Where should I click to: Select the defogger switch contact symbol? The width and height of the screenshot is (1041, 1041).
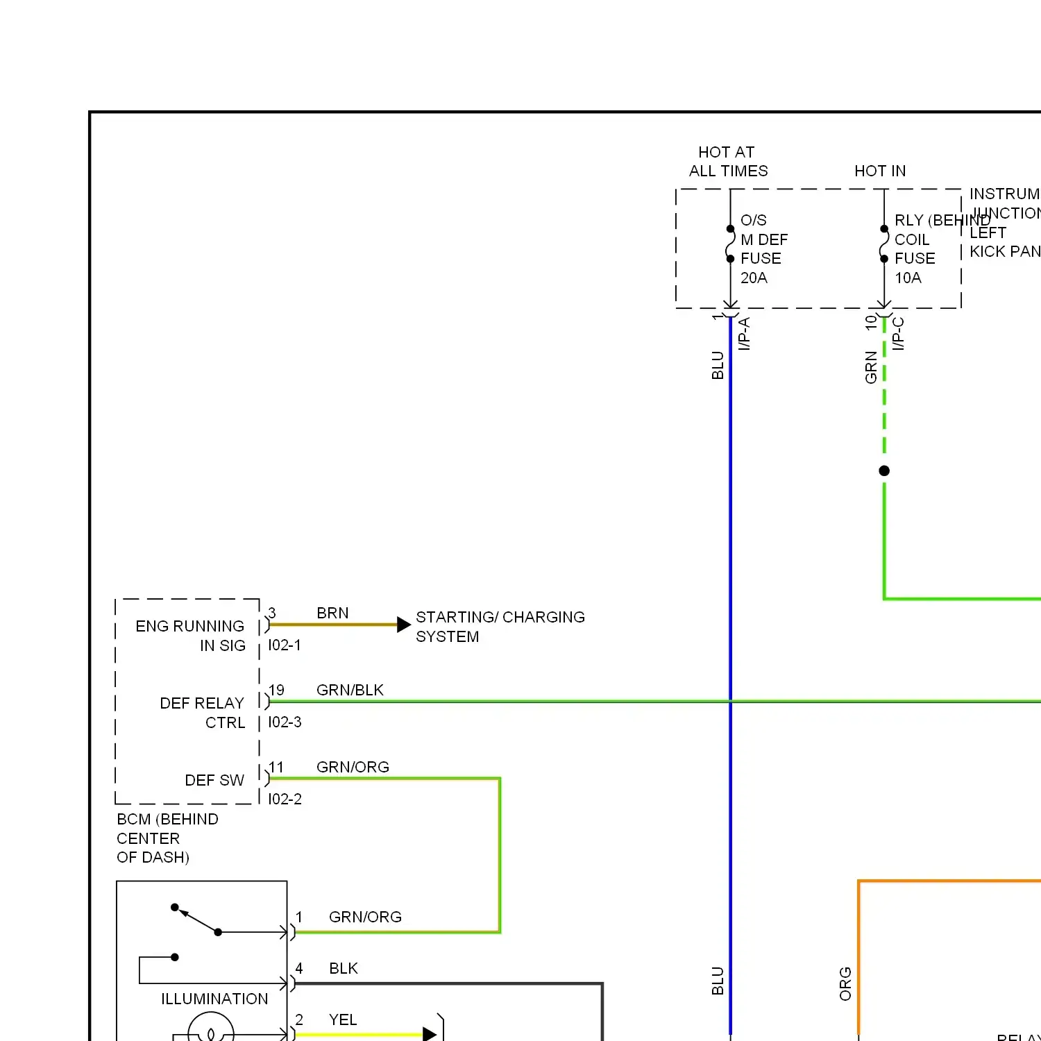(196, 920)
